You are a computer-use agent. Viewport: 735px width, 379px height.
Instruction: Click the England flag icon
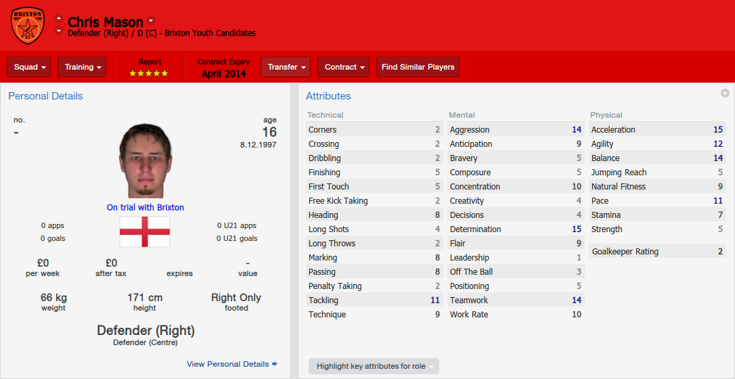145,231
